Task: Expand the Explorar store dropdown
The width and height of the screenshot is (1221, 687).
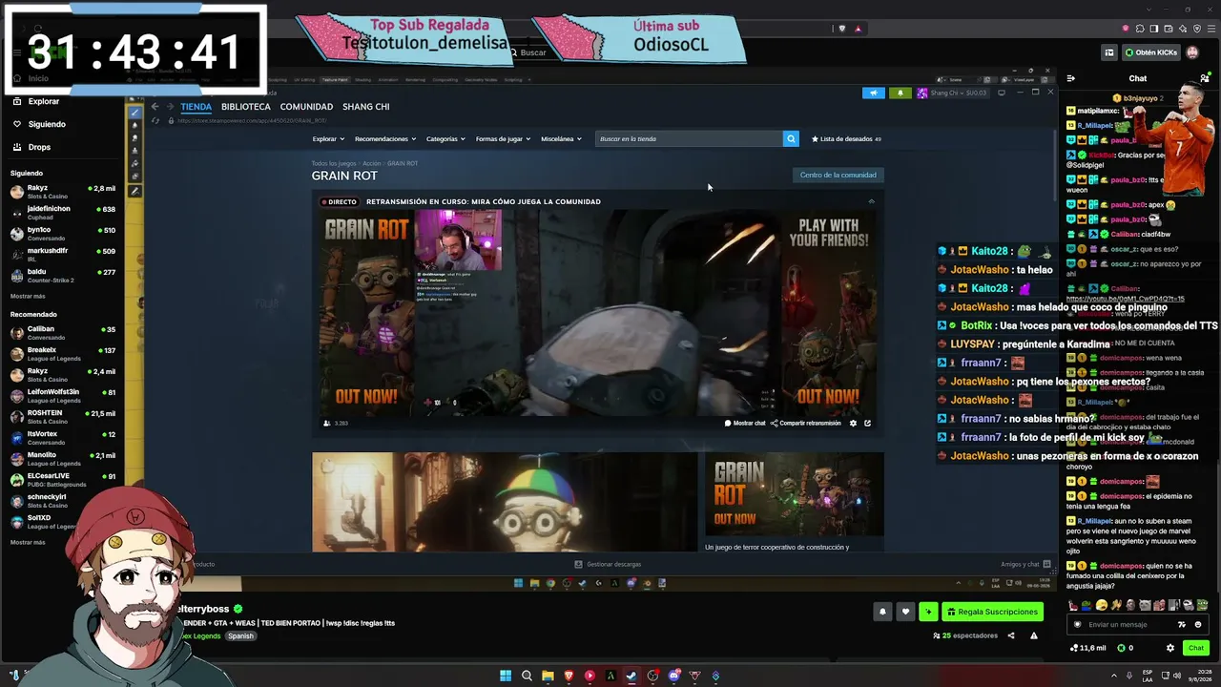Action: 328,139
